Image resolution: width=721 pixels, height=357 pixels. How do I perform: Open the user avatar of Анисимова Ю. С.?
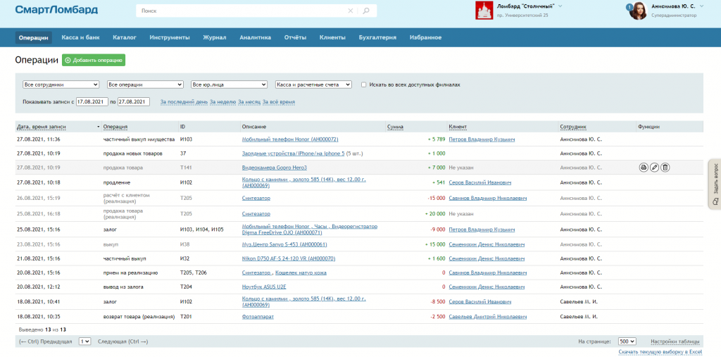point(638,10)
